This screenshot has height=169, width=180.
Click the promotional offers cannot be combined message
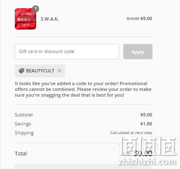pos(83,89)
